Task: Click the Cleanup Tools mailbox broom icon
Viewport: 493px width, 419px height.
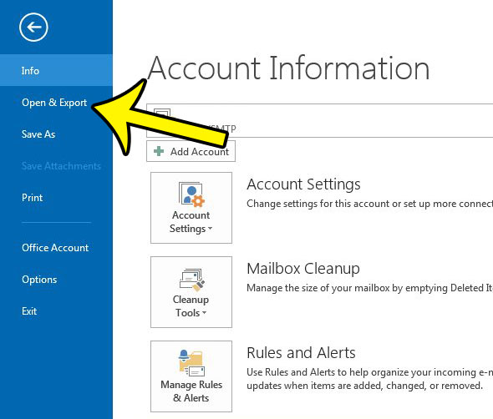Action: click(x=192, y=279)
